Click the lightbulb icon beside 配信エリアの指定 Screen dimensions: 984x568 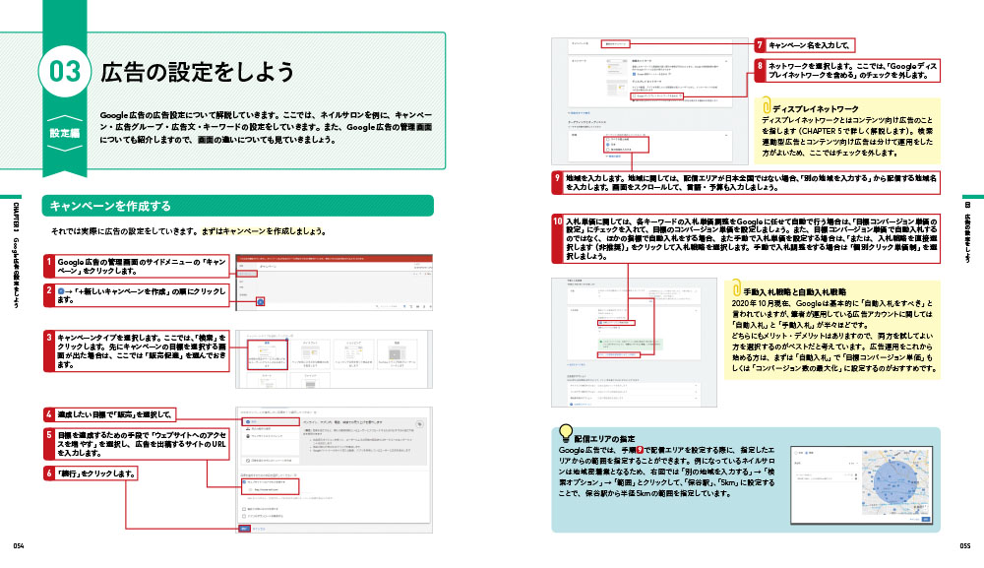pos(566,432)
